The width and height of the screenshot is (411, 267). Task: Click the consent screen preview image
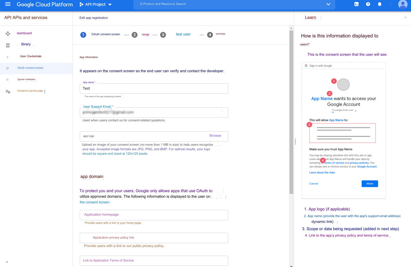(x=344, y=131)
